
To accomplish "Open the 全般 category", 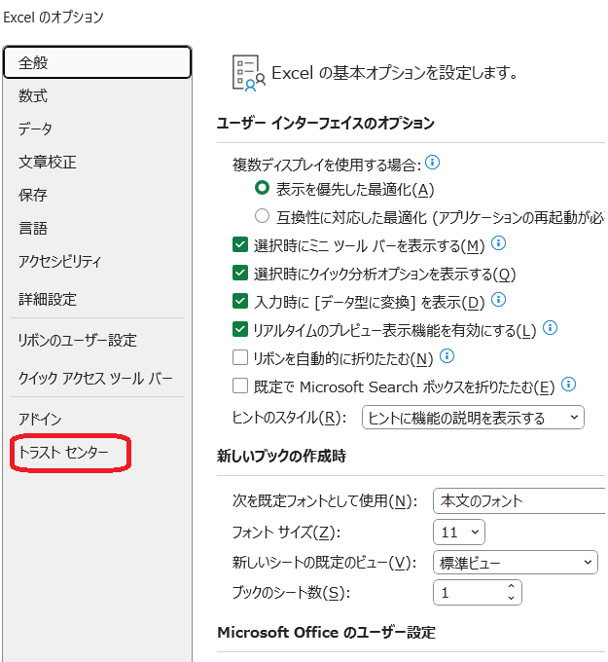I will tap(97, 62).
